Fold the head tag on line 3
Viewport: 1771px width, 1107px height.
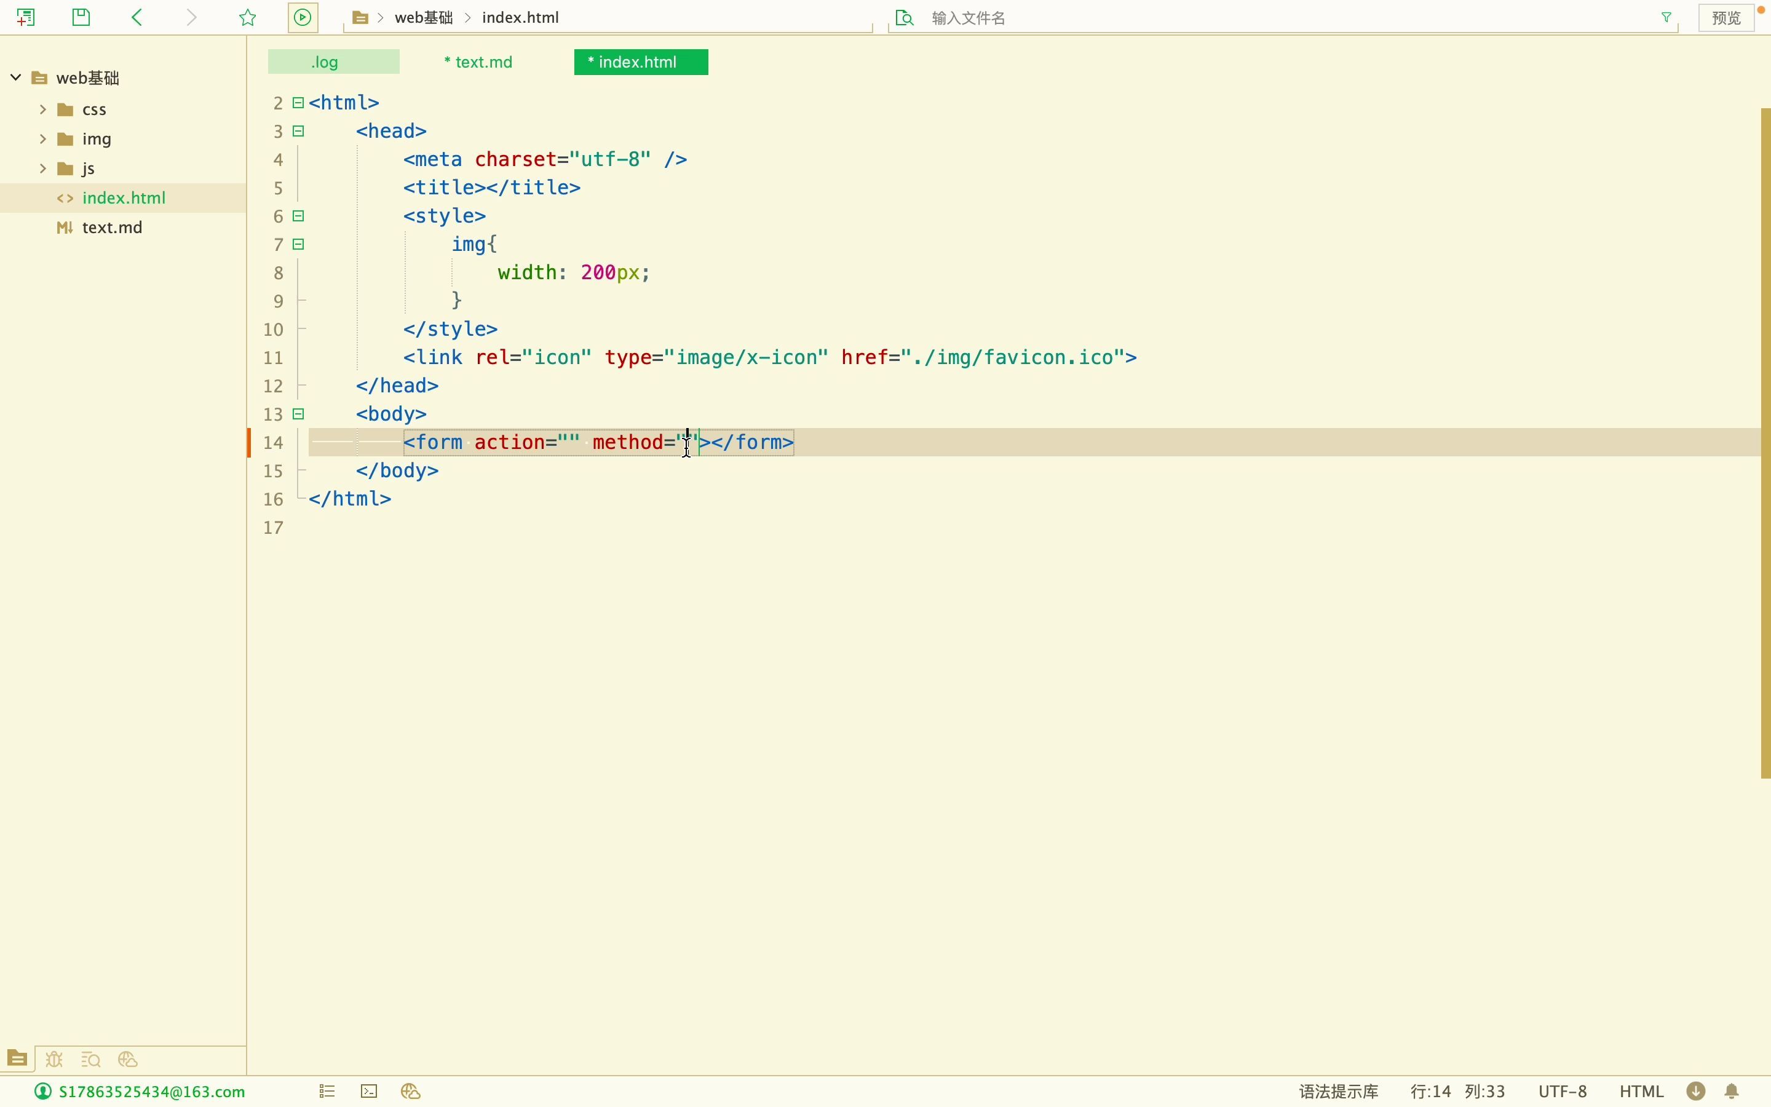click(299, 131)
